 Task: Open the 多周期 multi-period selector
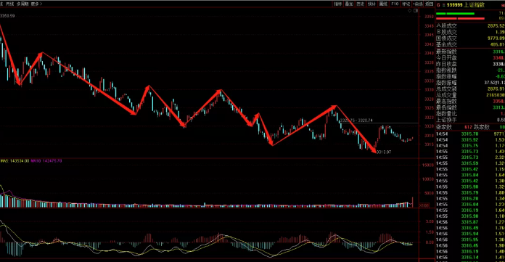click(x=22, y=4)
